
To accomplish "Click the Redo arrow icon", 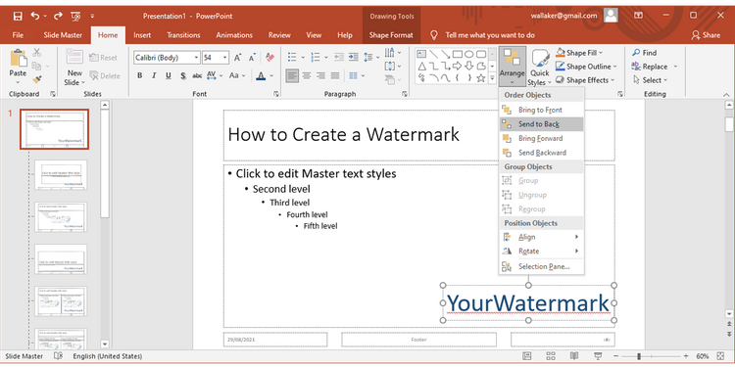I will [58, 16].
